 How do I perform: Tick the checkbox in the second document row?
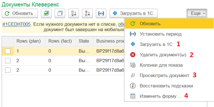pyautogui.click(x=8, y=61)
